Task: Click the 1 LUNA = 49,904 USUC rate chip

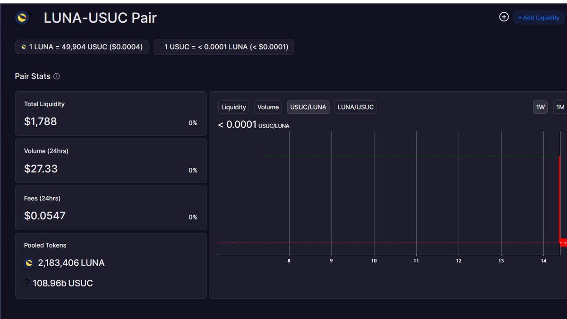Action: coord(82,47)
